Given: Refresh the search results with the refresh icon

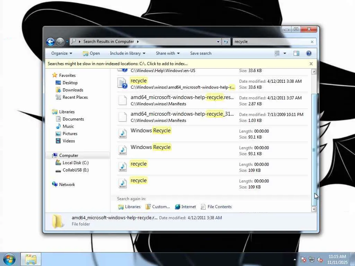Looking at the screenshot, I should point(226,42).
